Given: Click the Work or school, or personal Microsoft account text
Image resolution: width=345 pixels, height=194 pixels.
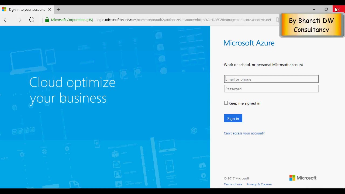Looking at the screenshot, I should tap(263, 65).
